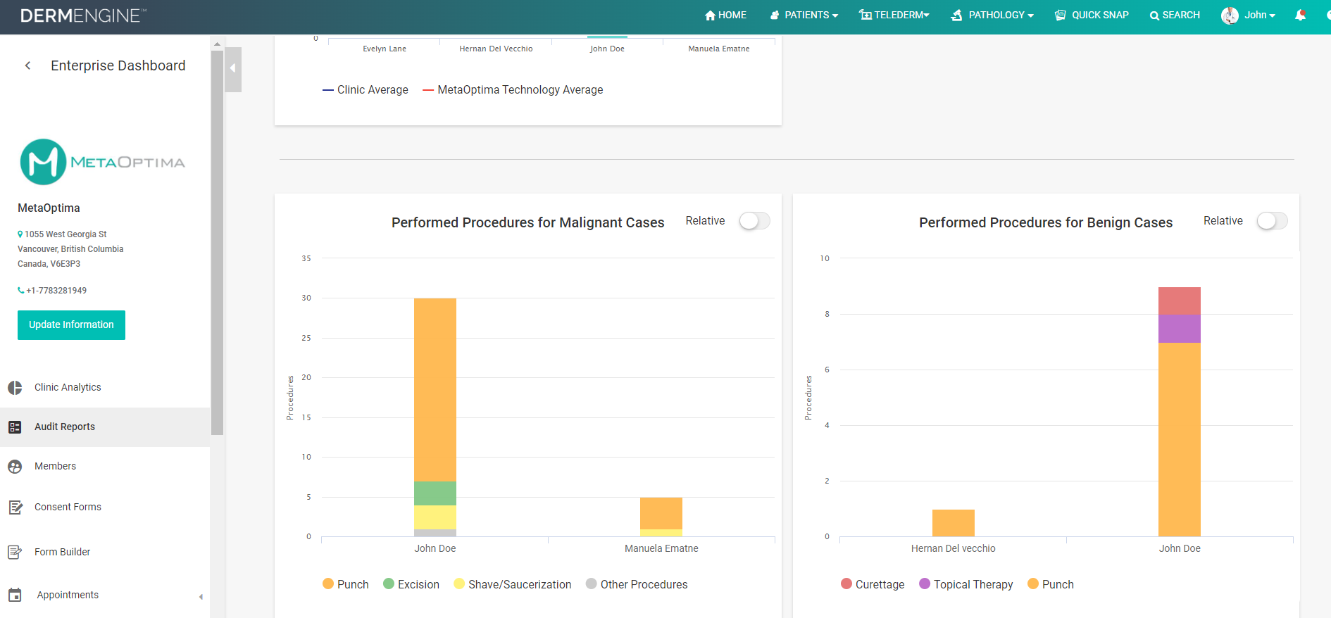The image size is (1331, 618).
Task: Click Manuela Ematne's orange Punch bar
Action: tap(661, 513)
